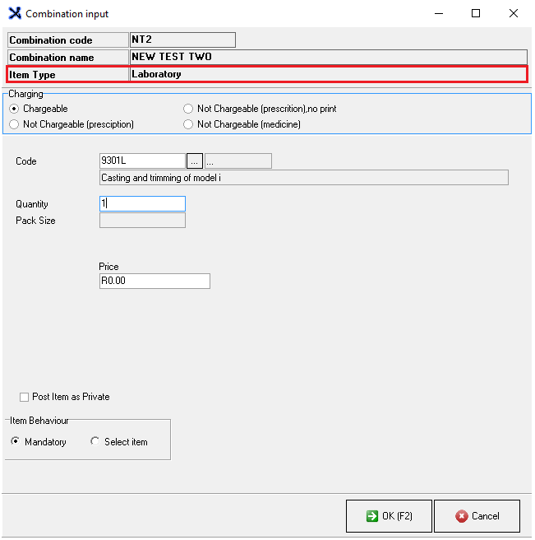Open the code lookup ellipsis button
Image resolution: width=535 pixels, height=540 pixels.
point(194,161)
